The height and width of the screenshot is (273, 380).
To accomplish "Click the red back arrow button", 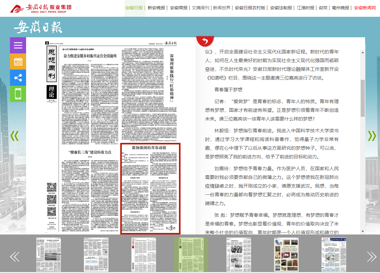I will 205,41.
